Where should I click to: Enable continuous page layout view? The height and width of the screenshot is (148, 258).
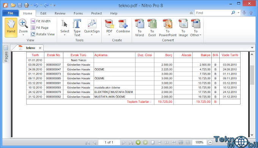point(160,142)
